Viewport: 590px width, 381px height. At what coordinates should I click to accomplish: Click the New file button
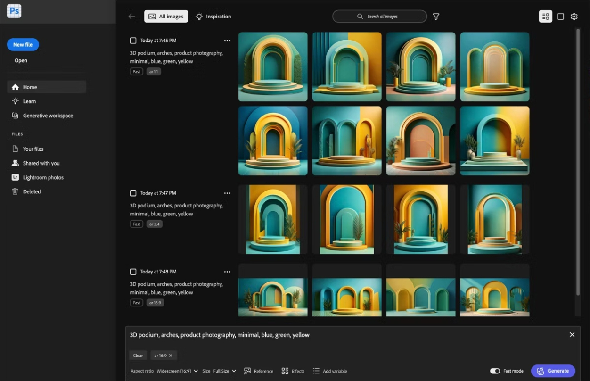coord(23,45)
